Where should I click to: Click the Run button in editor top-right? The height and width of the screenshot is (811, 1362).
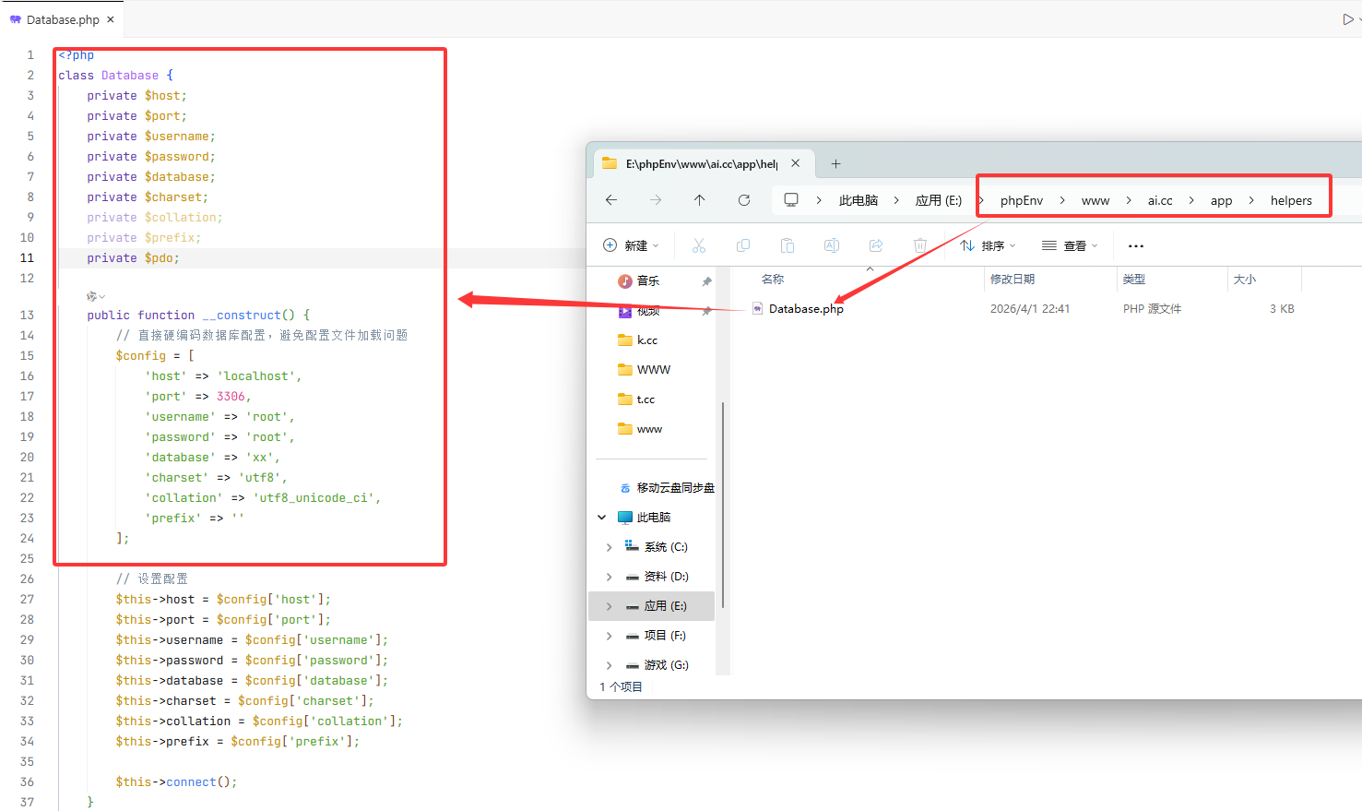1347,19
